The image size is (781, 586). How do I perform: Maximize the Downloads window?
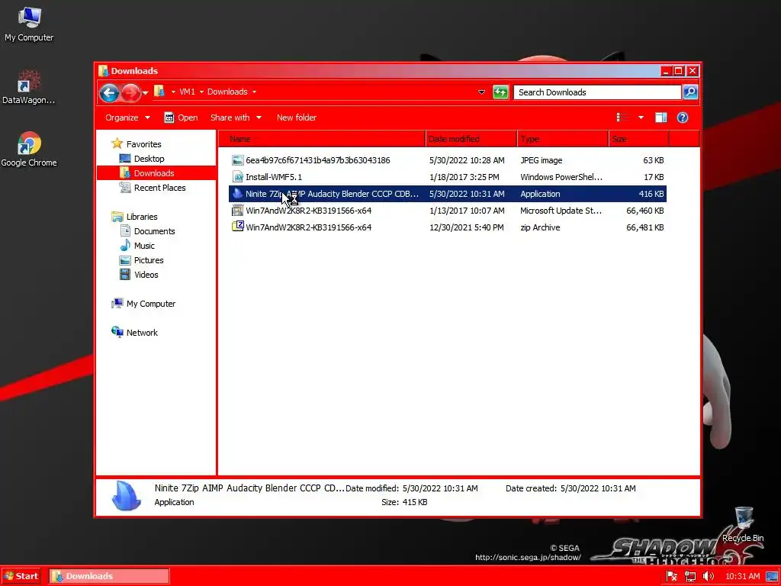pyautogui.click(x=678, y=71)
